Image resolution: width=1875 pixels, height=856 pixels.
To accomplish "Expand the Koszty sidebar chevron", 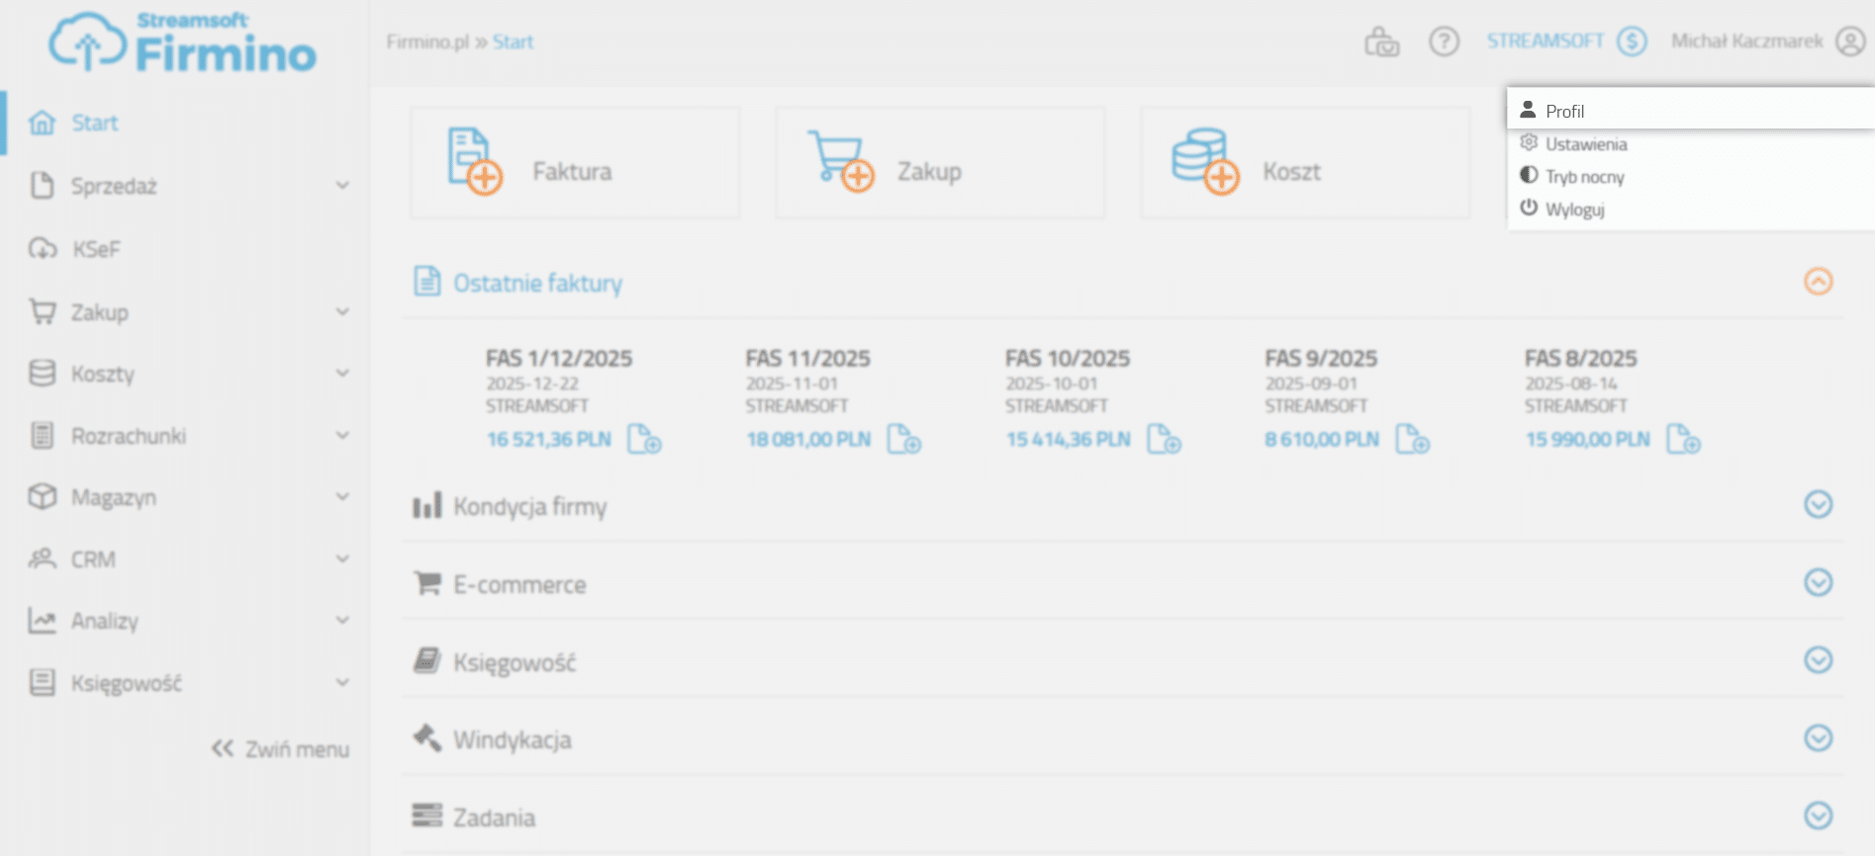I will [342, 373].
